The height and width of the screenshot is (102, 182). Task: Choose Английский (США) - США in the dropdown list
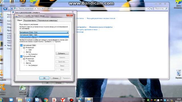click(44, 35)
